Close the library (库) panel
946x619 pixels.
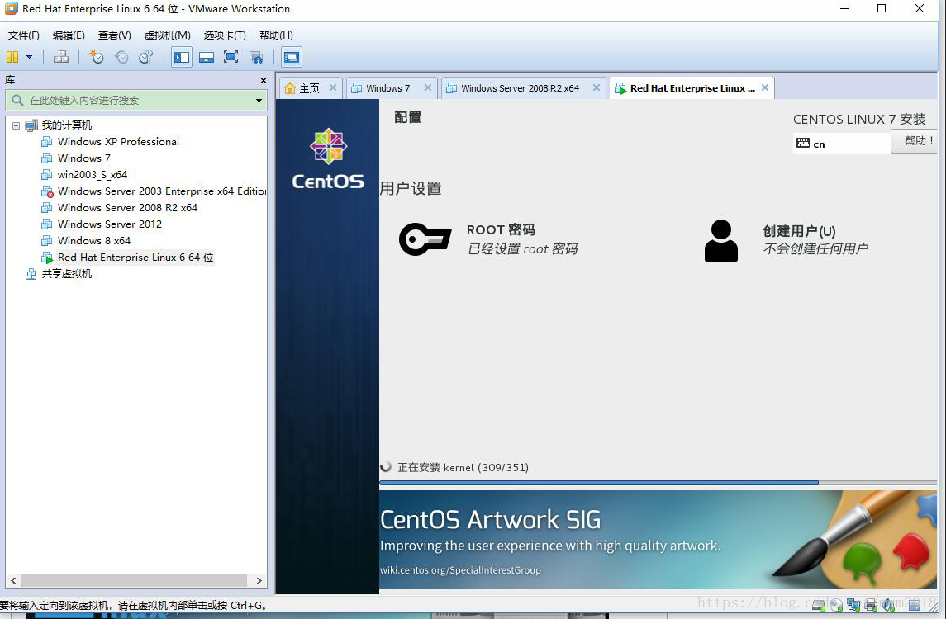click(x=263, y=80)
